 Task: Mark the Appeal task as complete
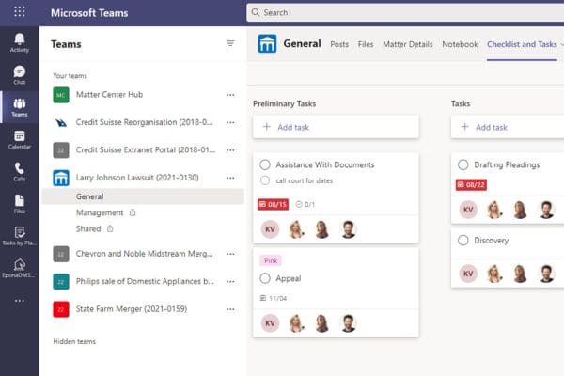[265, 278]
